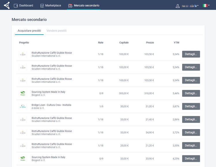
Task: Click the 1/9 rate value
Action: click(x=101, y=107)
